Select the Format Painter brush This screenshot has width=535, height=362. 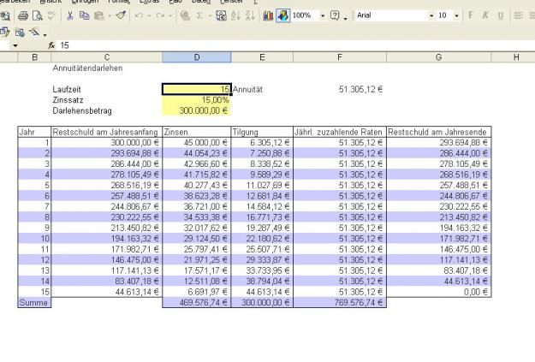[121, 15]
